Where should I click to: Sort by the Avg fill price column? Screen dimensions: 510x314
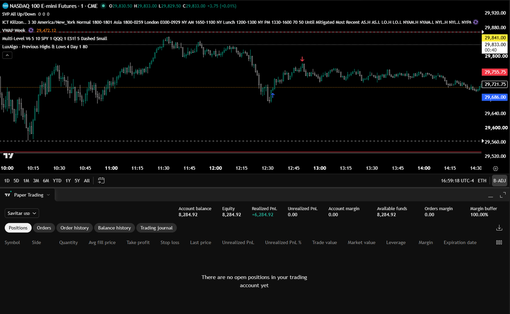[x=102, y=243]
